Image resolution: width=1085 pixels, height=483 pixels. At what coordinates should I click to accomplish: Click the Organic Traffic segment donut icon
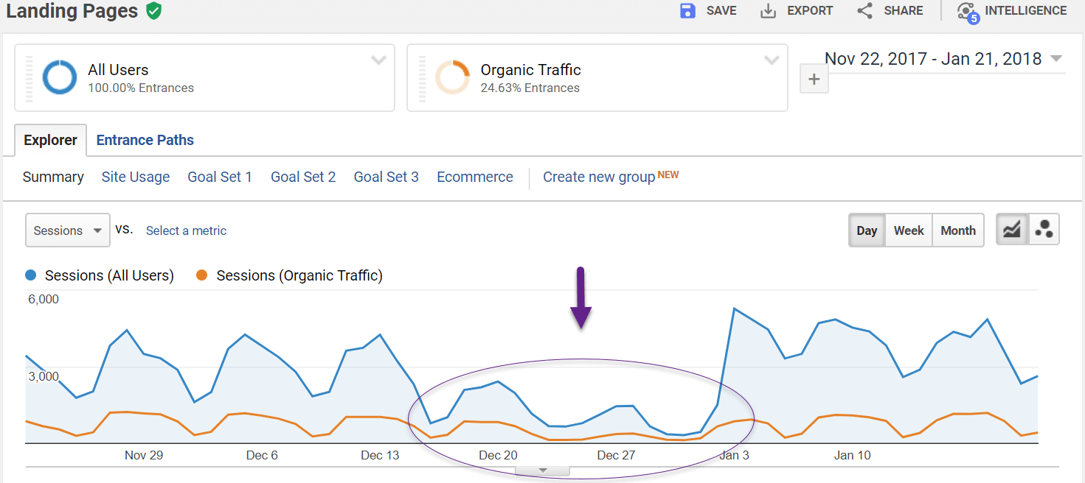(453, 77)
